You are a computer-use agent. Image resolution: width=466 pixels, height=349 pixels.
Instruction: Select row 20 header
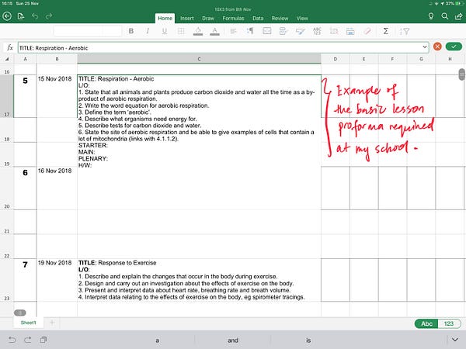(x=6, y=188)
